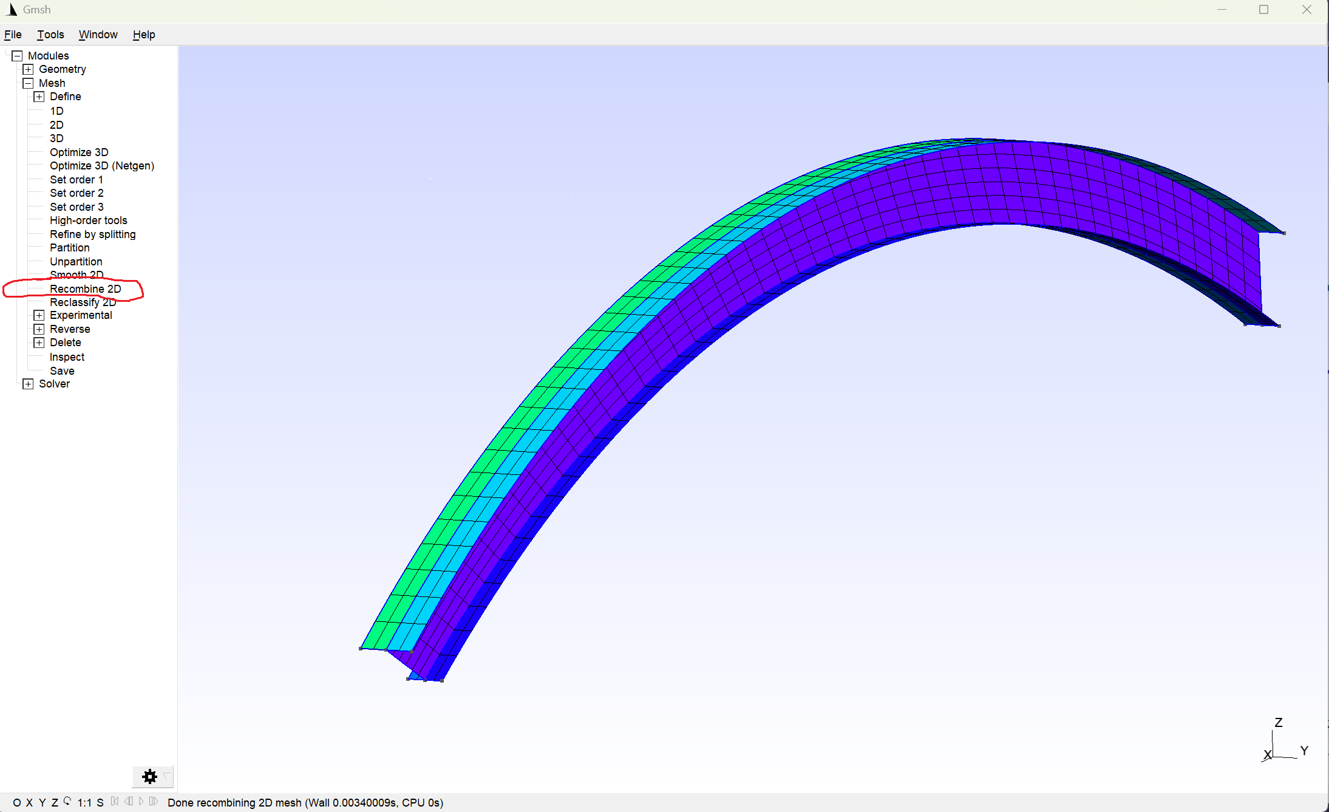Toggle orthographic projection with the O icon

[18, 802]
